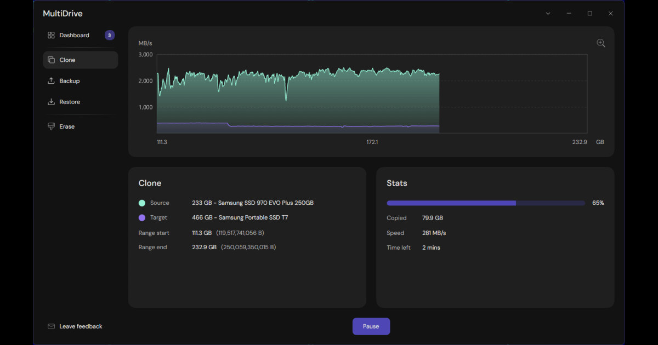Click the Dashboard grid icon
Image resolution: width=658 pixels, height=345 pixels.
[51, 35]
